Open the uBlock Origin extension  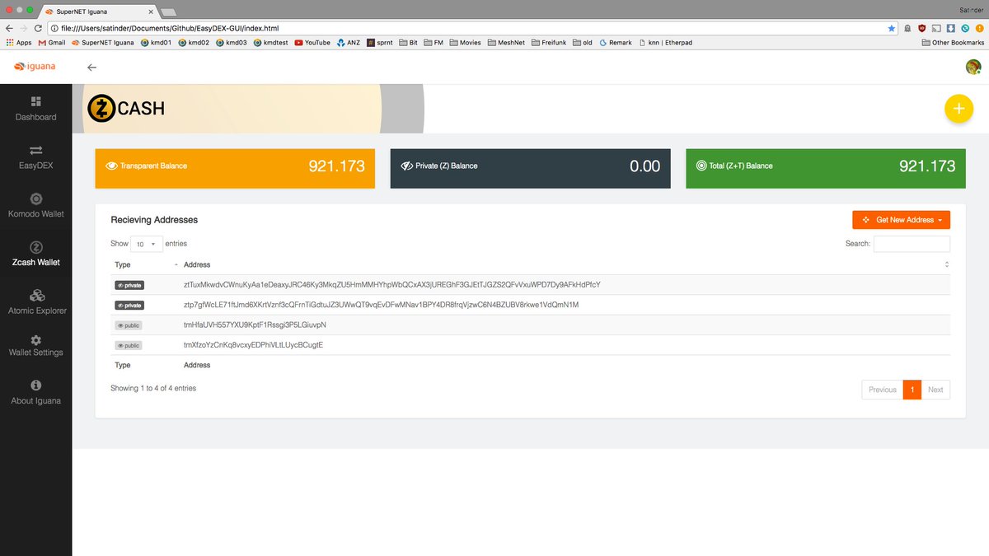point(921,28)
